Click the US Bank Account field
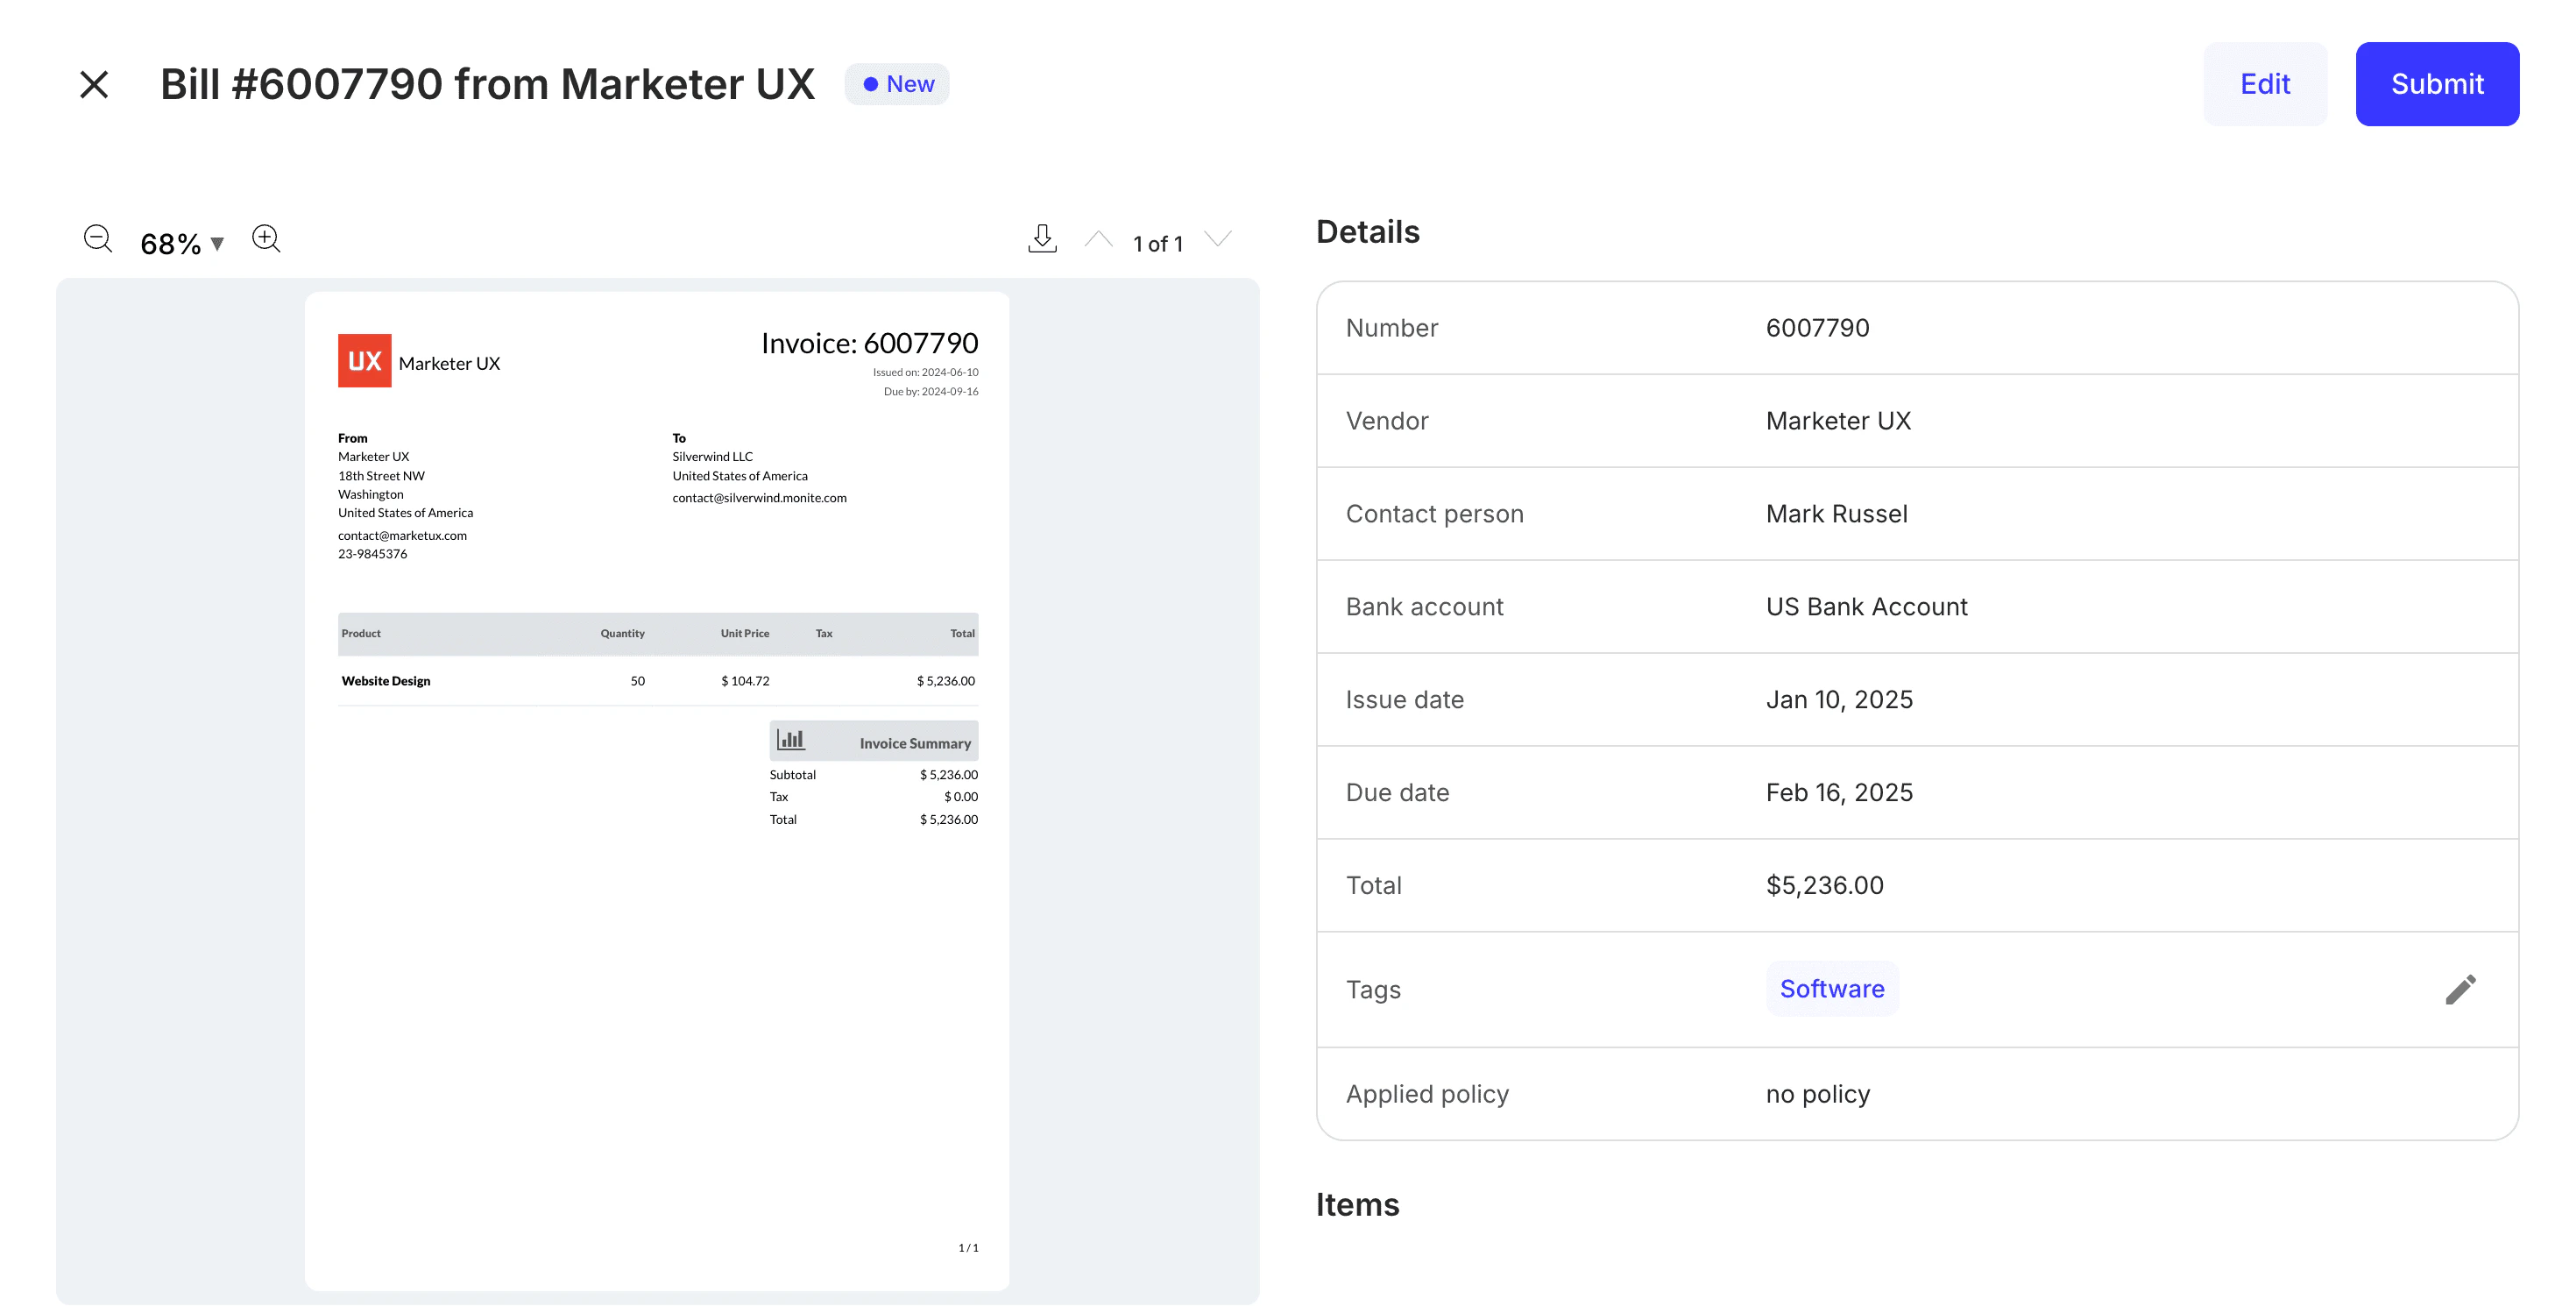This screenshot has width=2576, height=1306. (1866, 606)
